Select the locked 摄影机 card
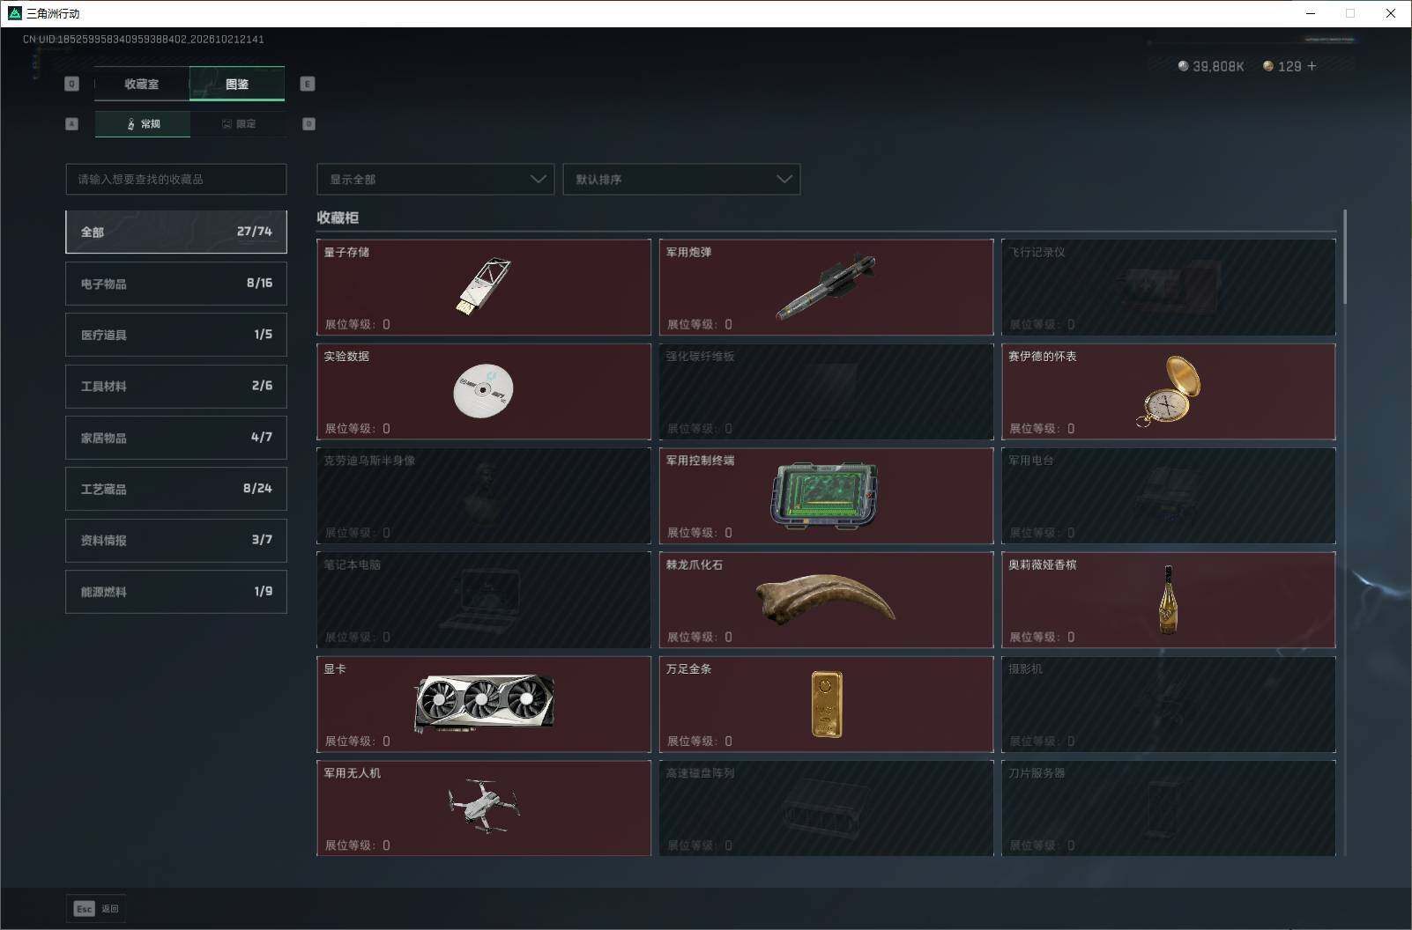Image resolution: width=1412 pixels, height=930 pixels. [1169, 704]
